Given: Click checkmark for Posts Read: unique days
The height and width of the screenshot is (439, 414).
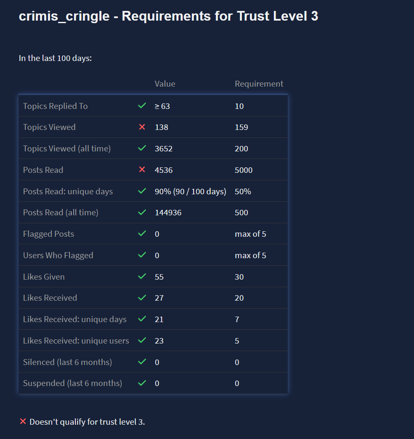Looking at the screenshot, I should (x=142, y=191).
